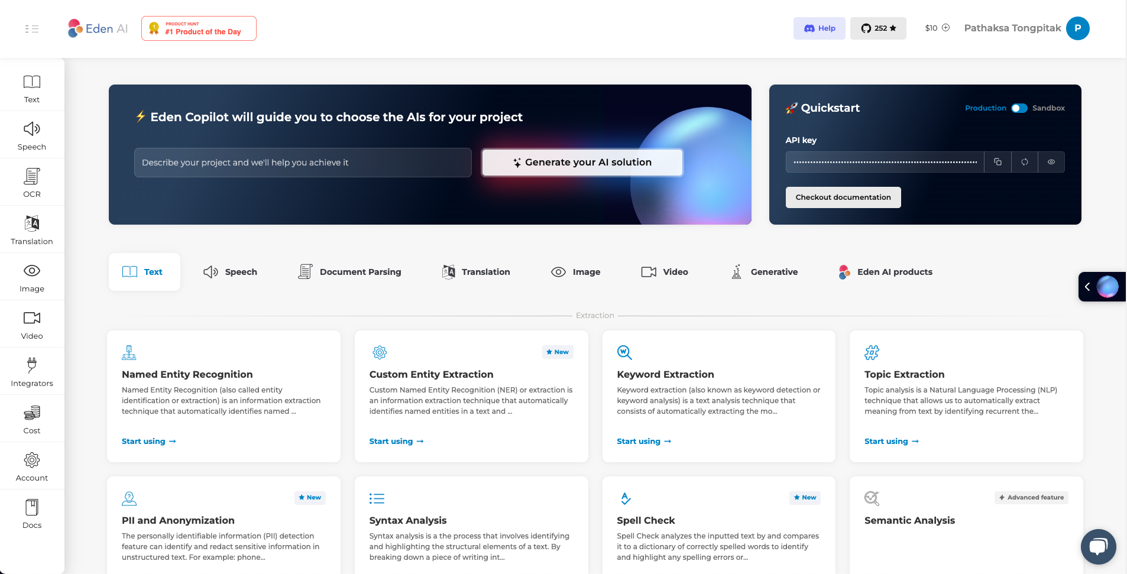Copy the API key
The image size is (1127, 574).
pyautogui.click(x=998, y=161)
